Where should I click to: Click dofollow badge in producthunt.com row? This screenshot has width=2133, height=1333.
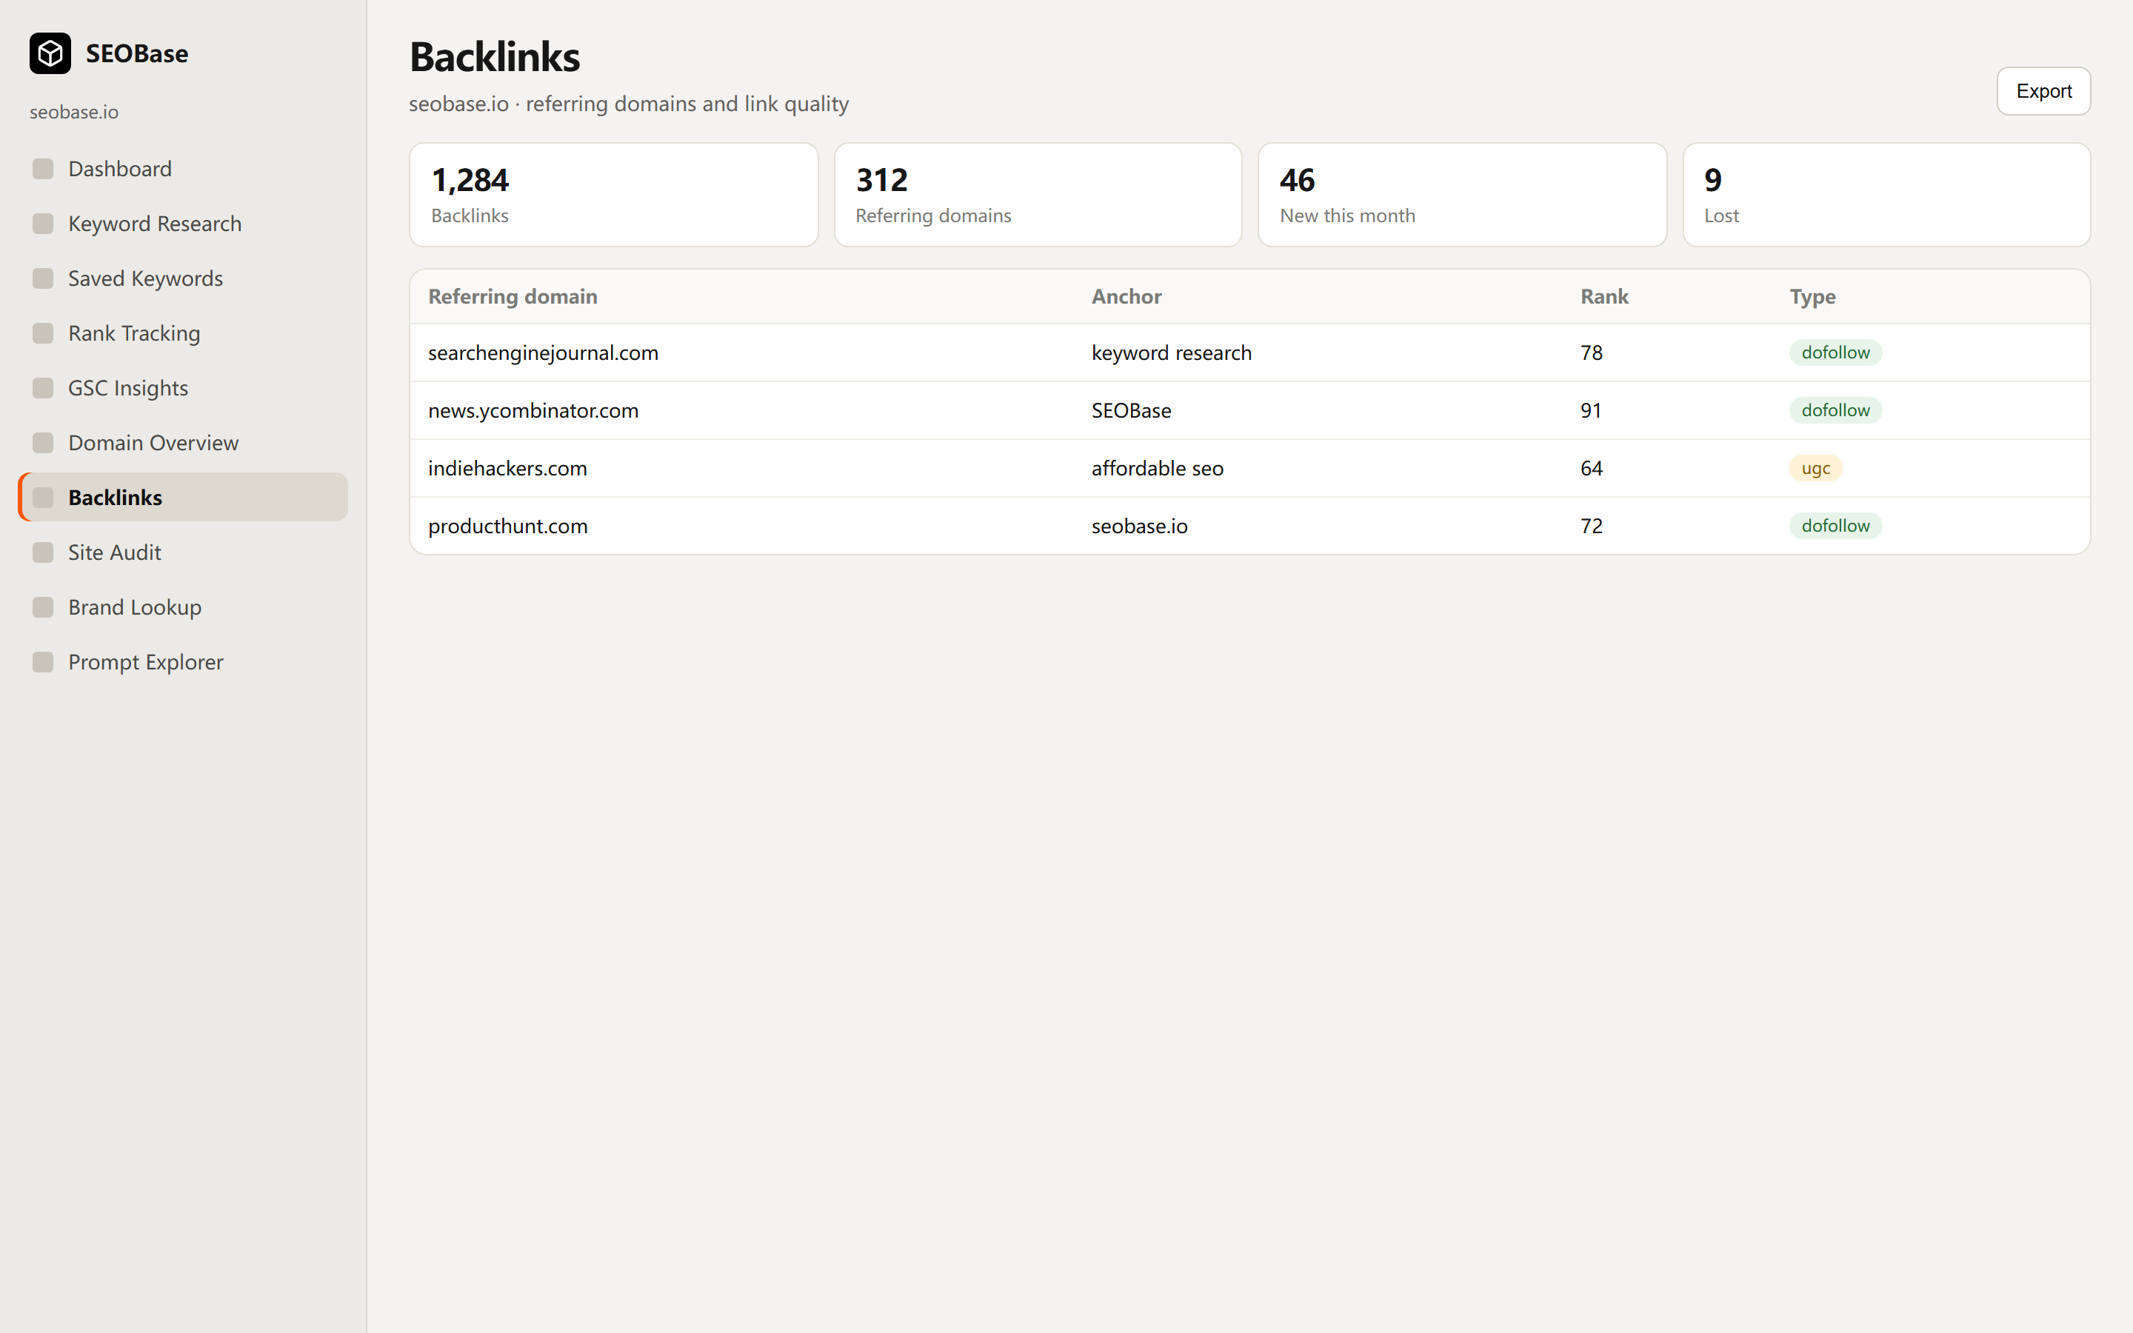coord(1835,526)
